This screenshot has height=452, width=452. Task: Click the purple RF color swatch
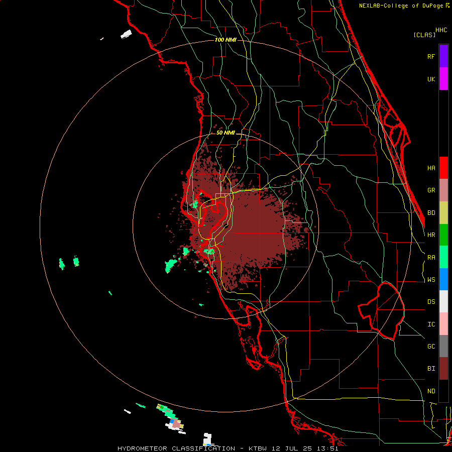pos(443,56)
